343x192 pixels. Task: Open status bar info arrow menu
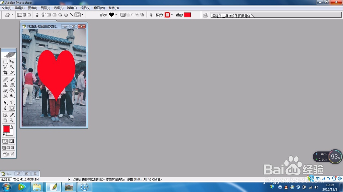click(69, 179)
